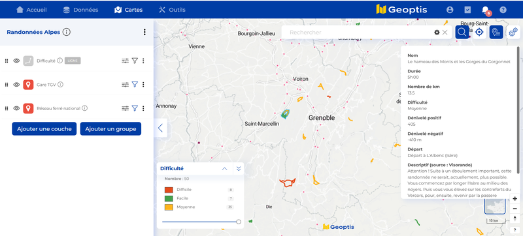The image size is (523, 236).
Task: Click the double-chevron on the Difficulté legend
Action: click(x=239, y=169)
